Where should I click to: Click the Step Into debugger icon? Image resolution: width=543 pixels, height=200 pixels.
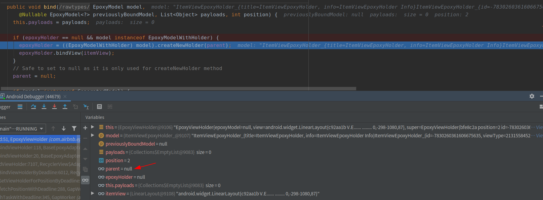(x=44, y=107)
